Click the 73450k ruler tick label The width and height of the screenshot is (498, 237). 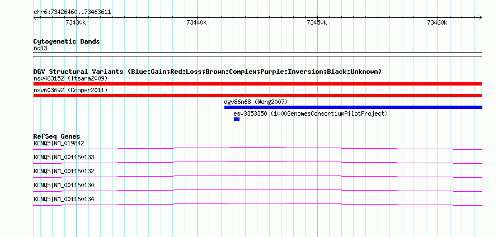point(317,22)
